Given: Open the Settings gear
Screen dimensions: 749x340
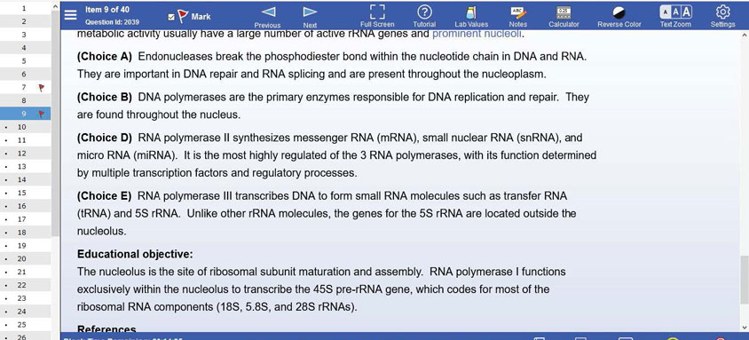Looking at the screenshot, I should click(x=722, y=16).
